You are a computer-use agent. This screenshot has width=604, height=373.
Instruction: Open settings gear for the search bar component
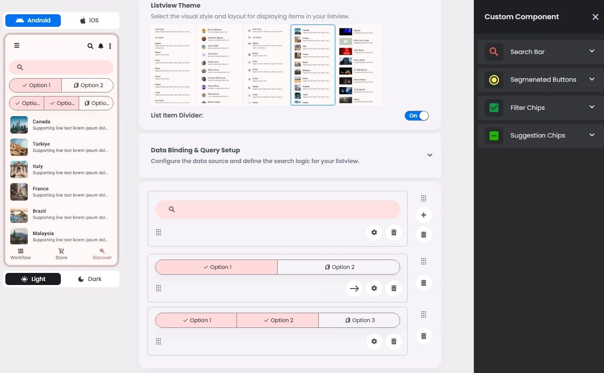point(374,232)
